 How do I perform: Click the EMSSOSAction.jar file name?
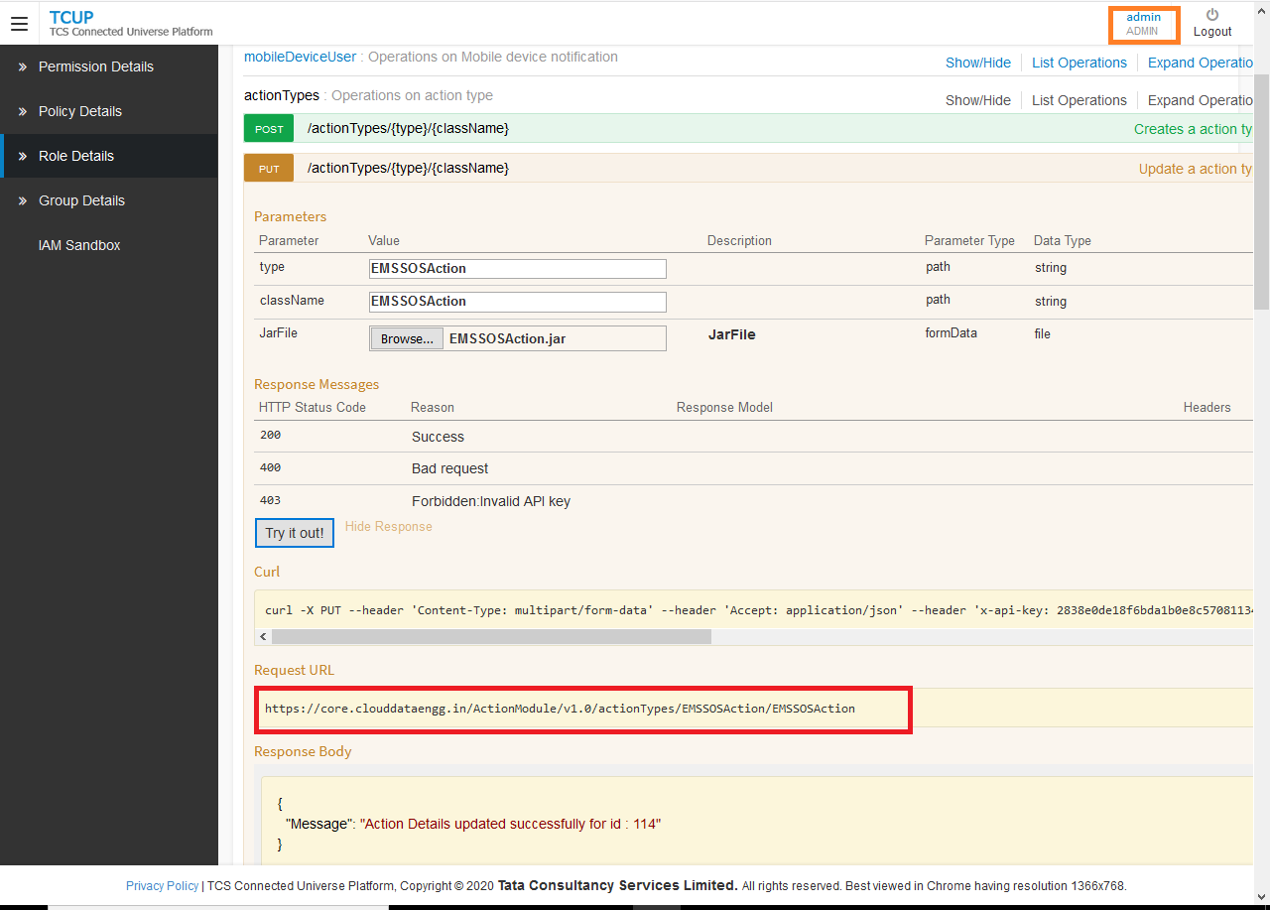[507, 338]
